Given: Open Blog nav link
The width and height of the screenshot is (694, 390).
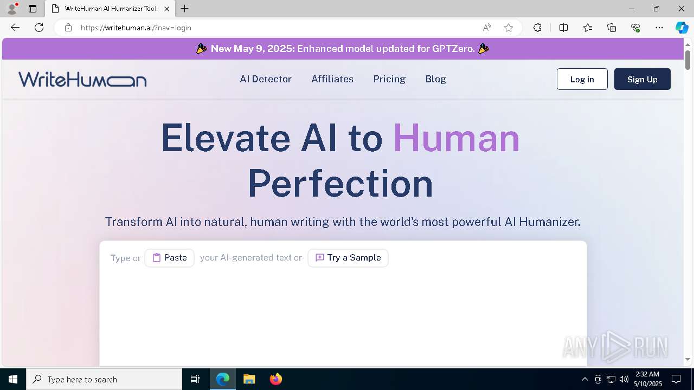Looking at the screenshot, I should click(436, 79).
